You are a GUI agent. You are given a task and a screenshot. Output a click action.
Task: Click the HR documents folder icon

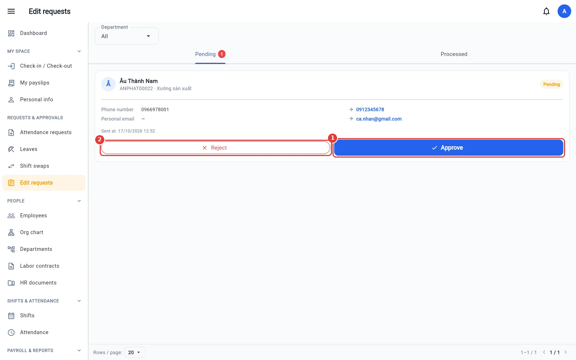pyautogui.click(x=11, y=283)
